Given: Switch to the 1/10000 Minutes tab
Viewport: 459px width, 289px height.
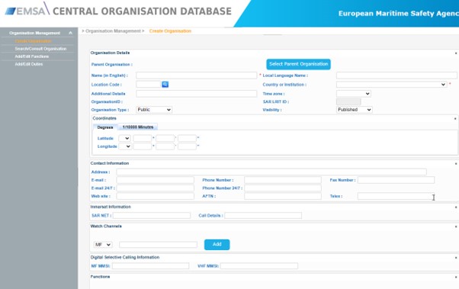Looking at the screenshot, I should tap(138, 127).
